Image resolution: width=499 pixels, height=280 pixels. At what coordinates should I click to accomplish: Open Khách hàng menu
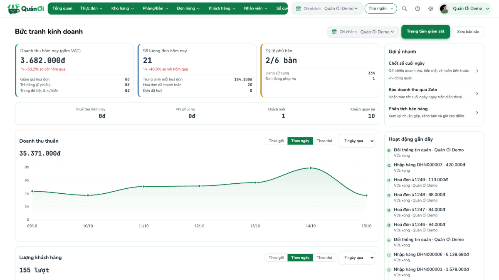[222, 9]
